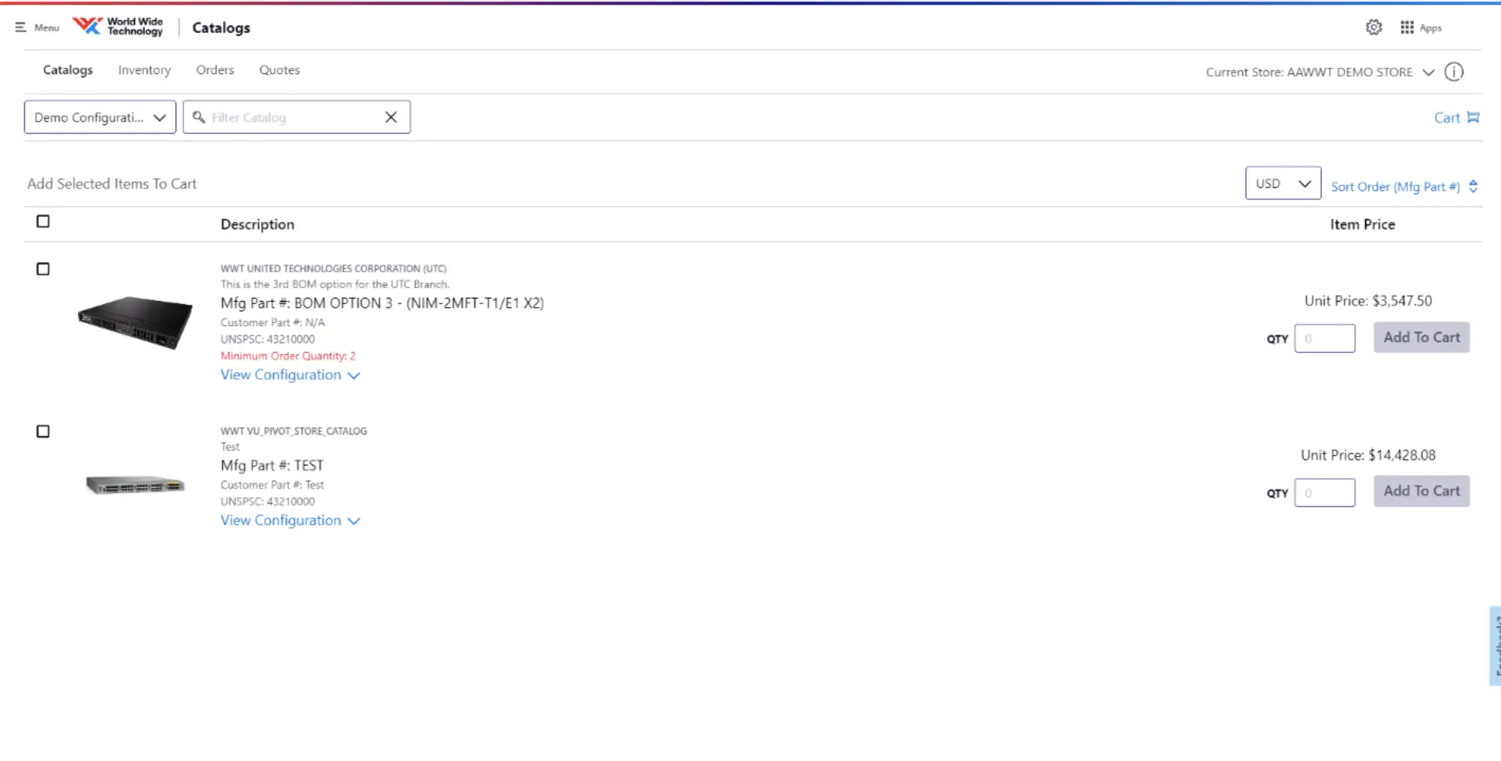Click QTY field for Mfg Part TEST

pyautogui.click(x=1325, y=493)
